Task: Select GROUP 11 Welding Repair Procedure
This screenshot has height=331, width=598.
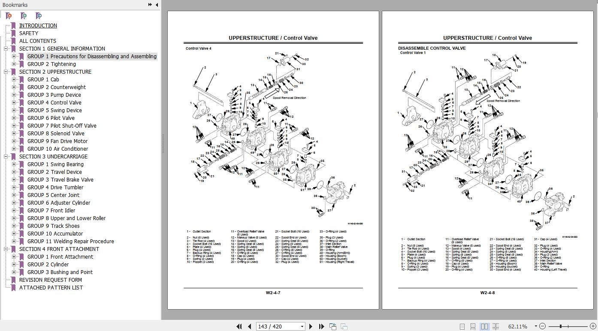Action: coord(71,241)
